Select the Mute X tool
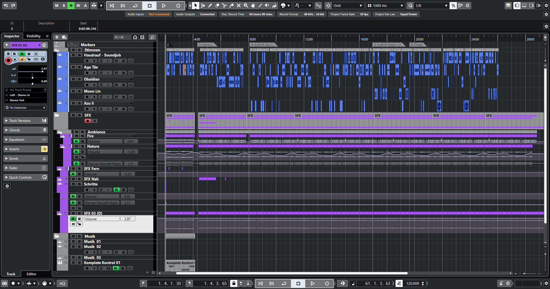Screen dimensions: 550x289 tap(239, 5)
